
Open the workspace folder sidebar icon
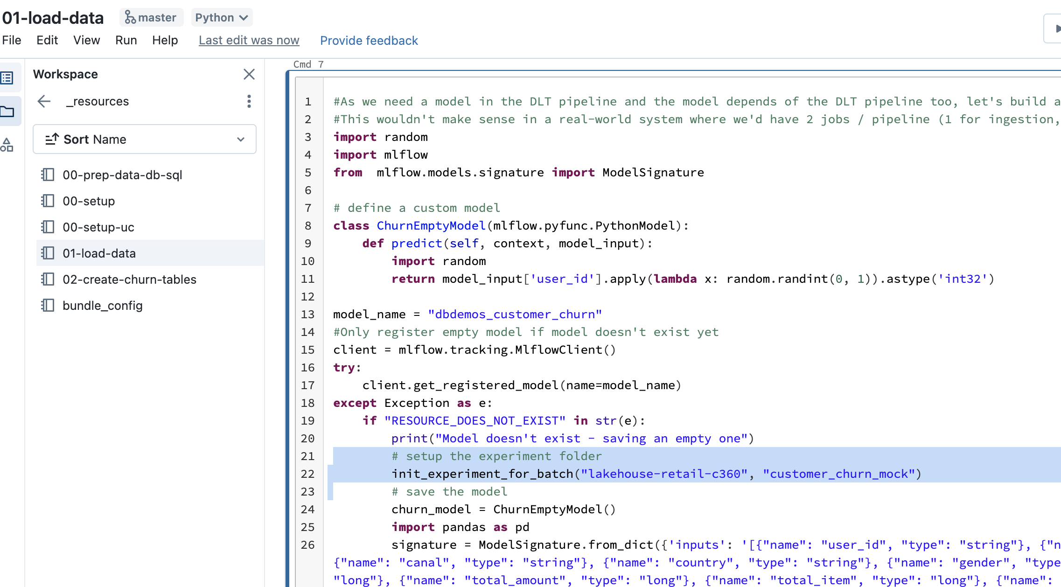[7, 112]
